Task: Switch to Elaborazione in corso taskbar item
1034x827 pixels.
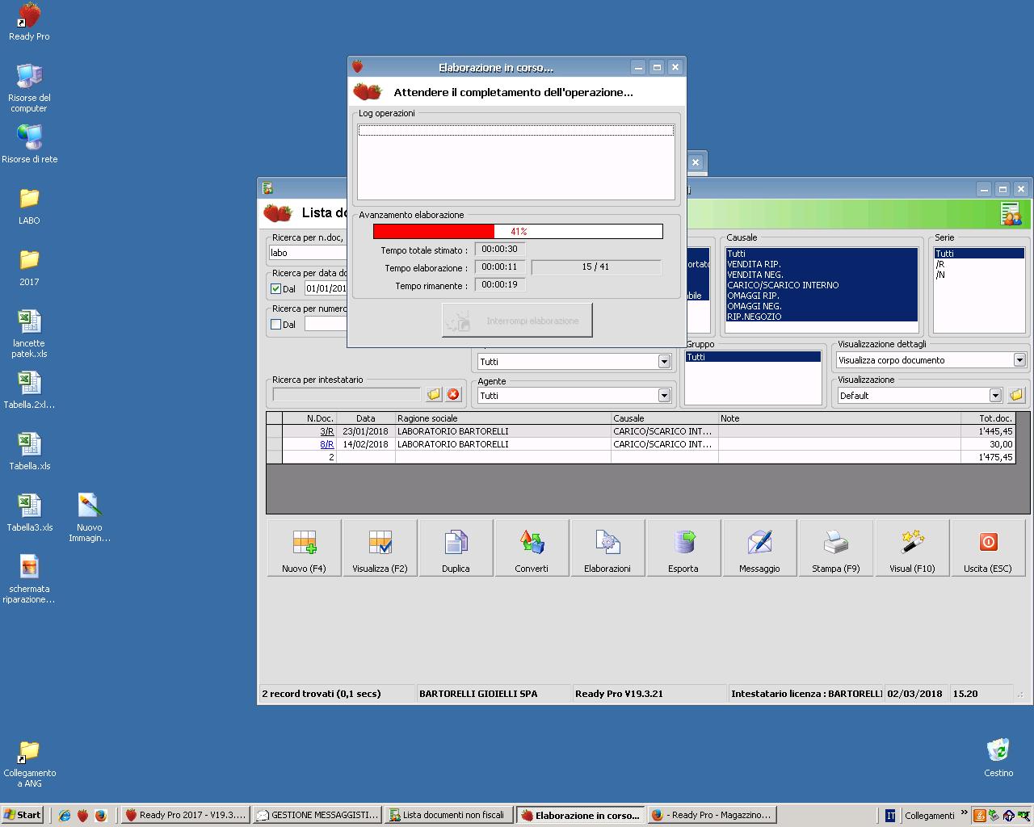Action: [x=580, y=815]
